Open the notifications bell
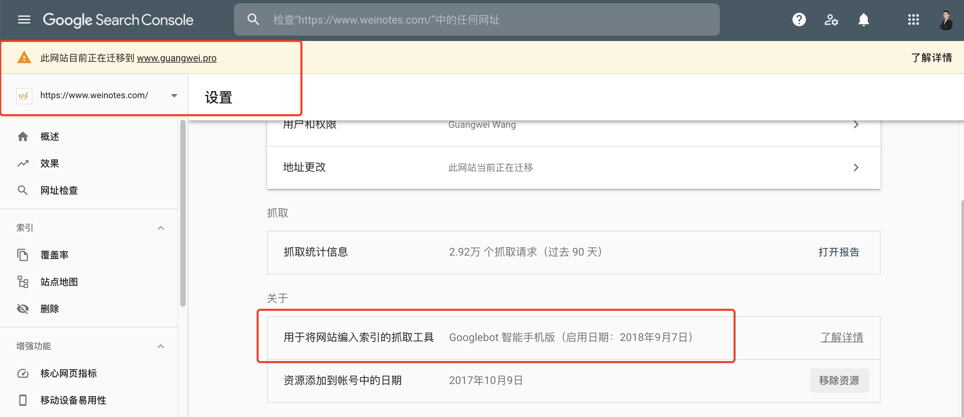964x417 pixels. [863, 20]
